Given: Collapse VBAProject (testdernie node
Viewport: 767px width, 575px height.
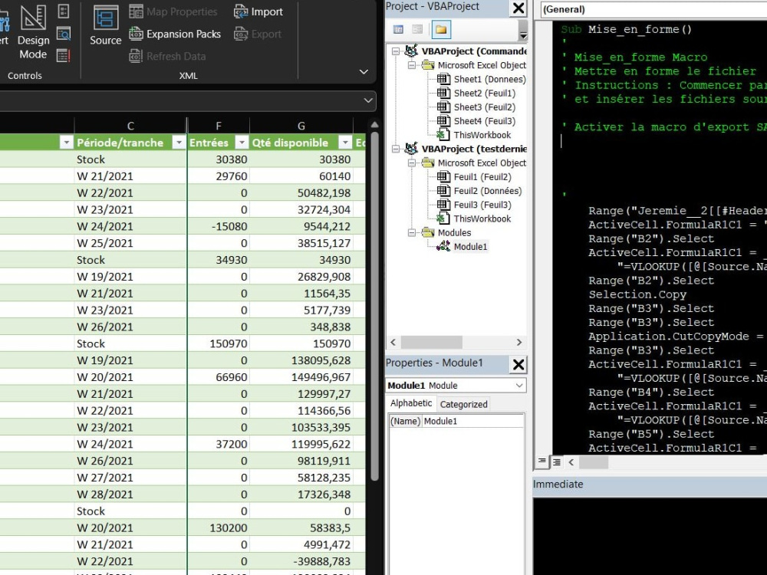Looking at the screenshot, I should click(396, 149).
